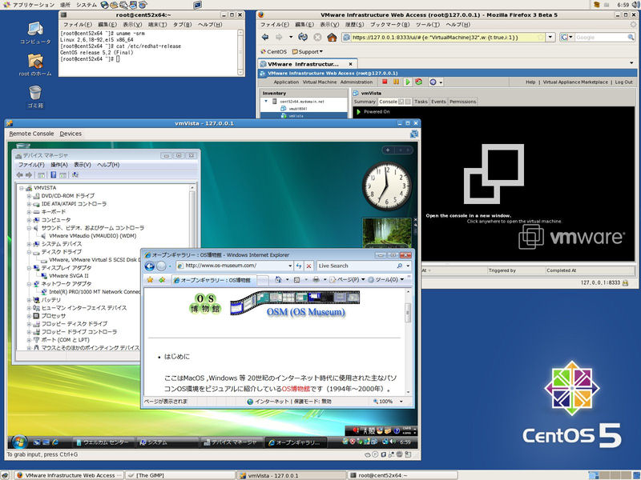
Task: Open the Firefox URL history dropdown
Action: (550, 38)
